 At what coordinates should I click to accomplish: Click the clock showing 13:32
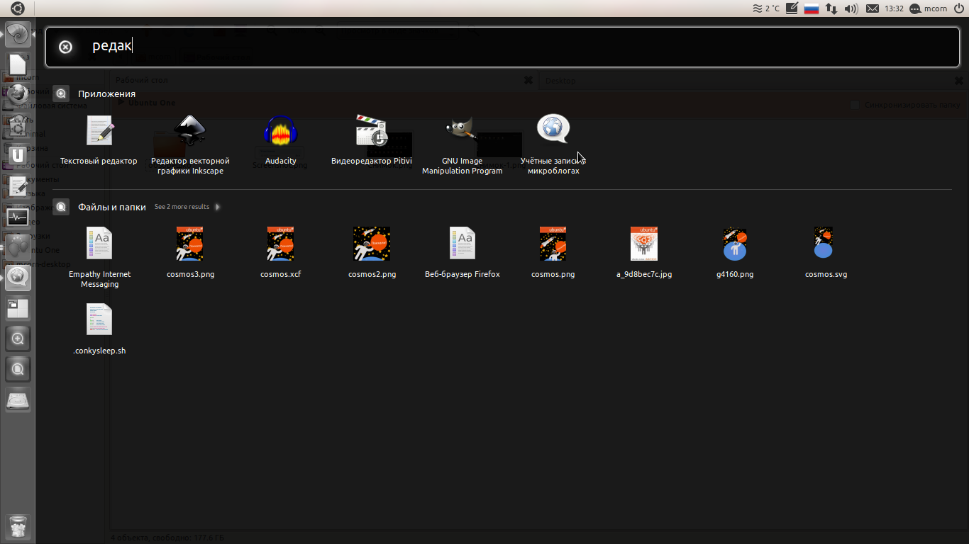[x=895, y=8]
